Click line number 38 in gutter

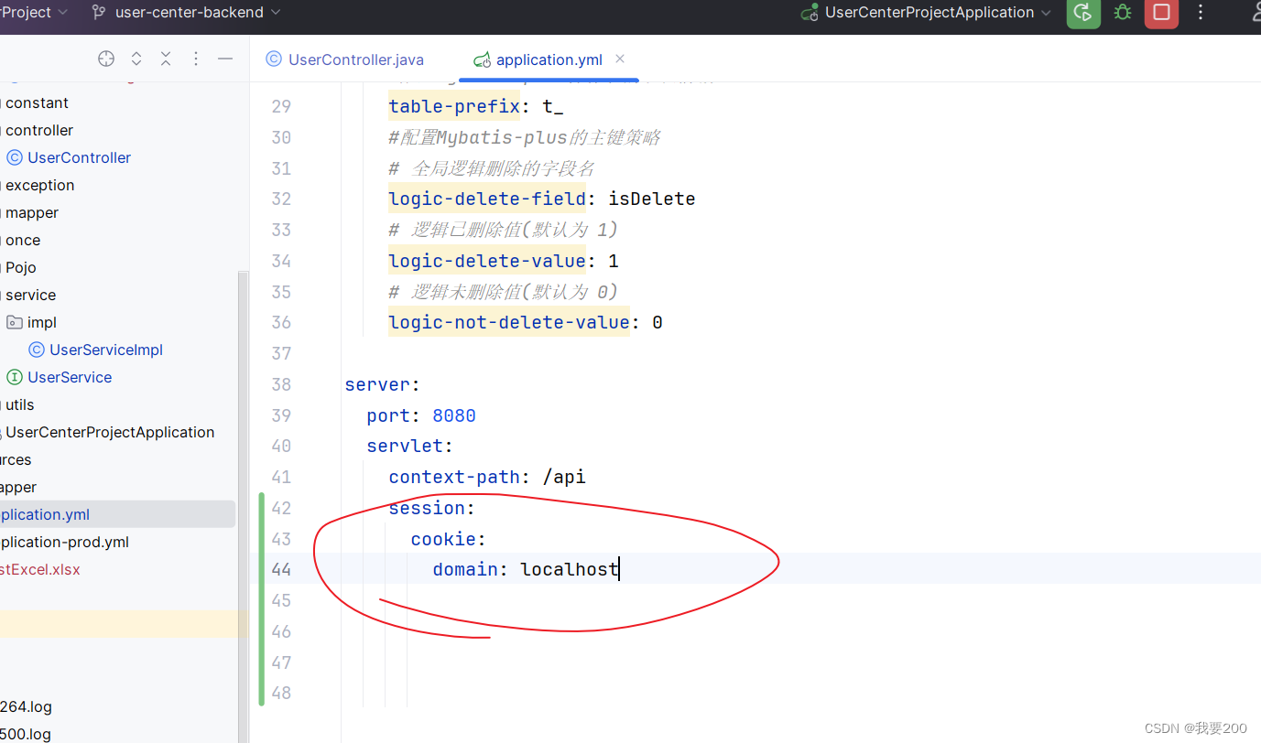(x=281, y=384)
